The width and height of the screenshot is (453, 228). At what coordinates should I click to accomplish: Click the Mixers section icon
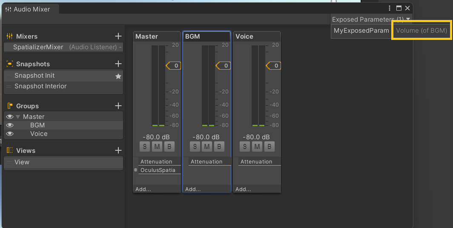(x=9, y=36)
